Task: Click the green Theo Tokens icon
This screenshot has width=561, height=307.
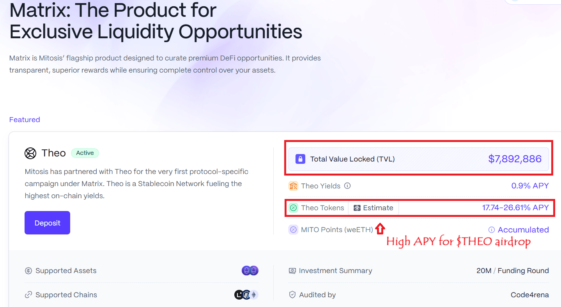Action: click(293, 208)
